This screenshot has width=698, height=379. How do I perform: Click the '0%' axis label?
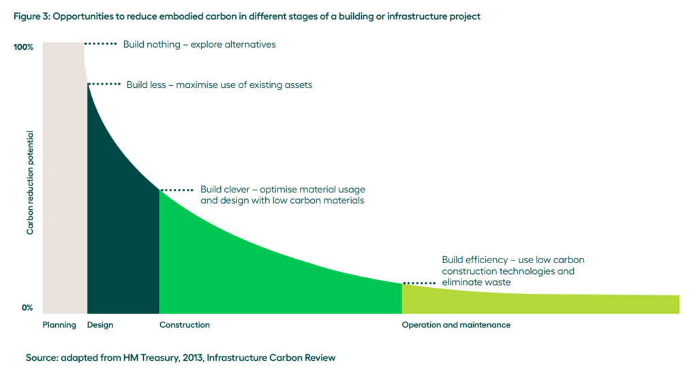coord(27,307)
